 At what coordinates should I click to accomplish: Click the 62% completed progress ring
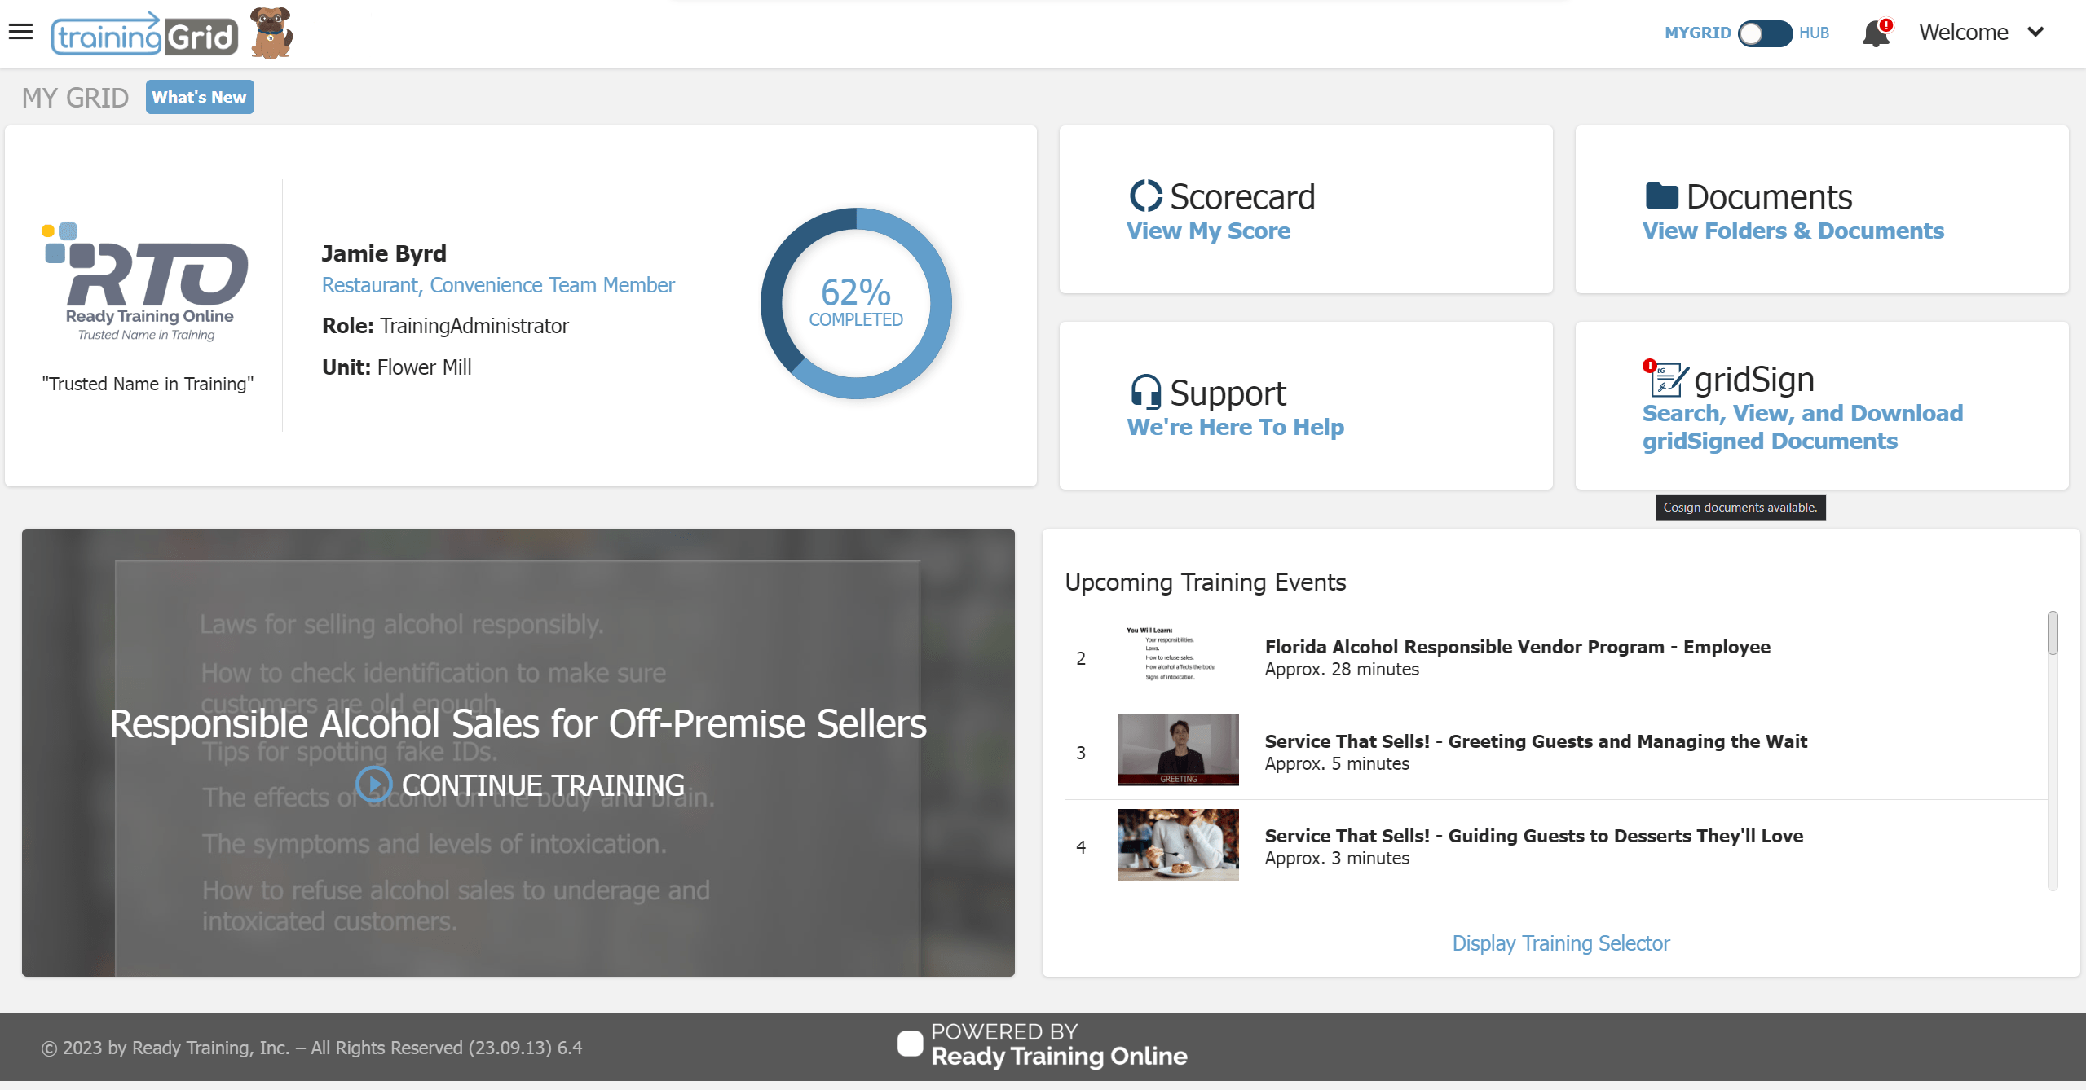point(855,303)
